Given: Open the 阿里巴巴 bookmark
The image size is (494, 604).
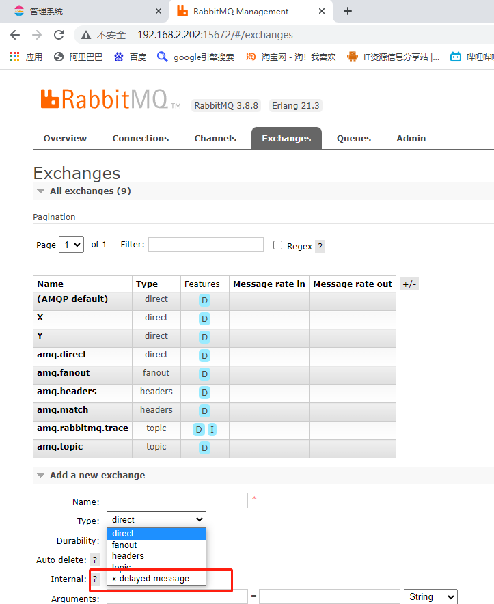Looking at the screenshot, I should coord(78,57).
